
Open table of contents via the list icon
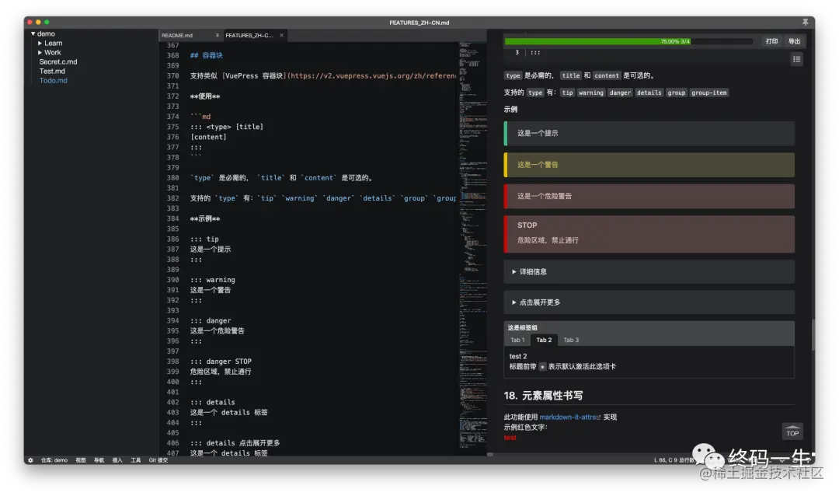pos(796,59)
